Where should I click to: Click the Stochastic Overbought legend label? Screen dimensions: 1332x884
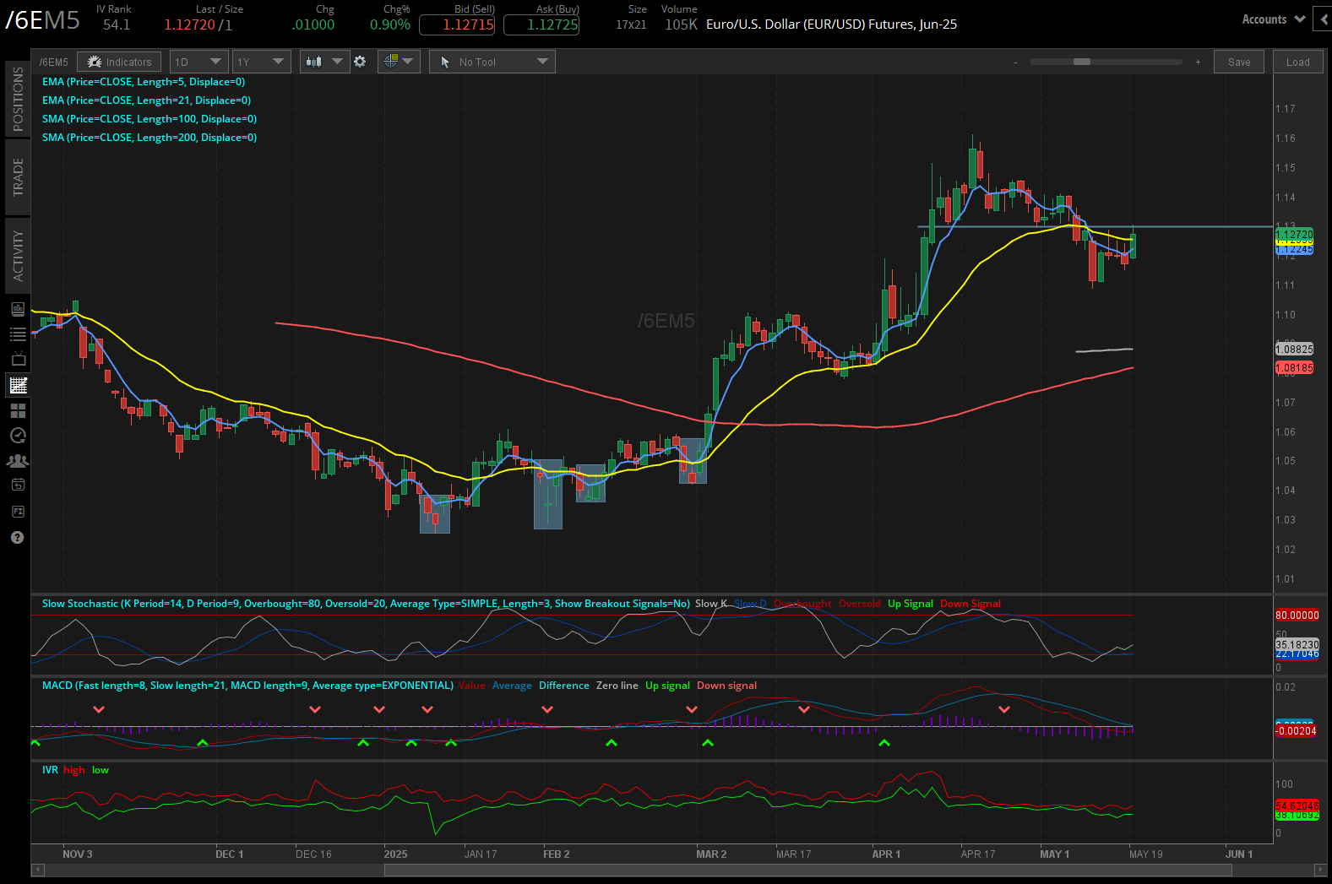[802, 604]
